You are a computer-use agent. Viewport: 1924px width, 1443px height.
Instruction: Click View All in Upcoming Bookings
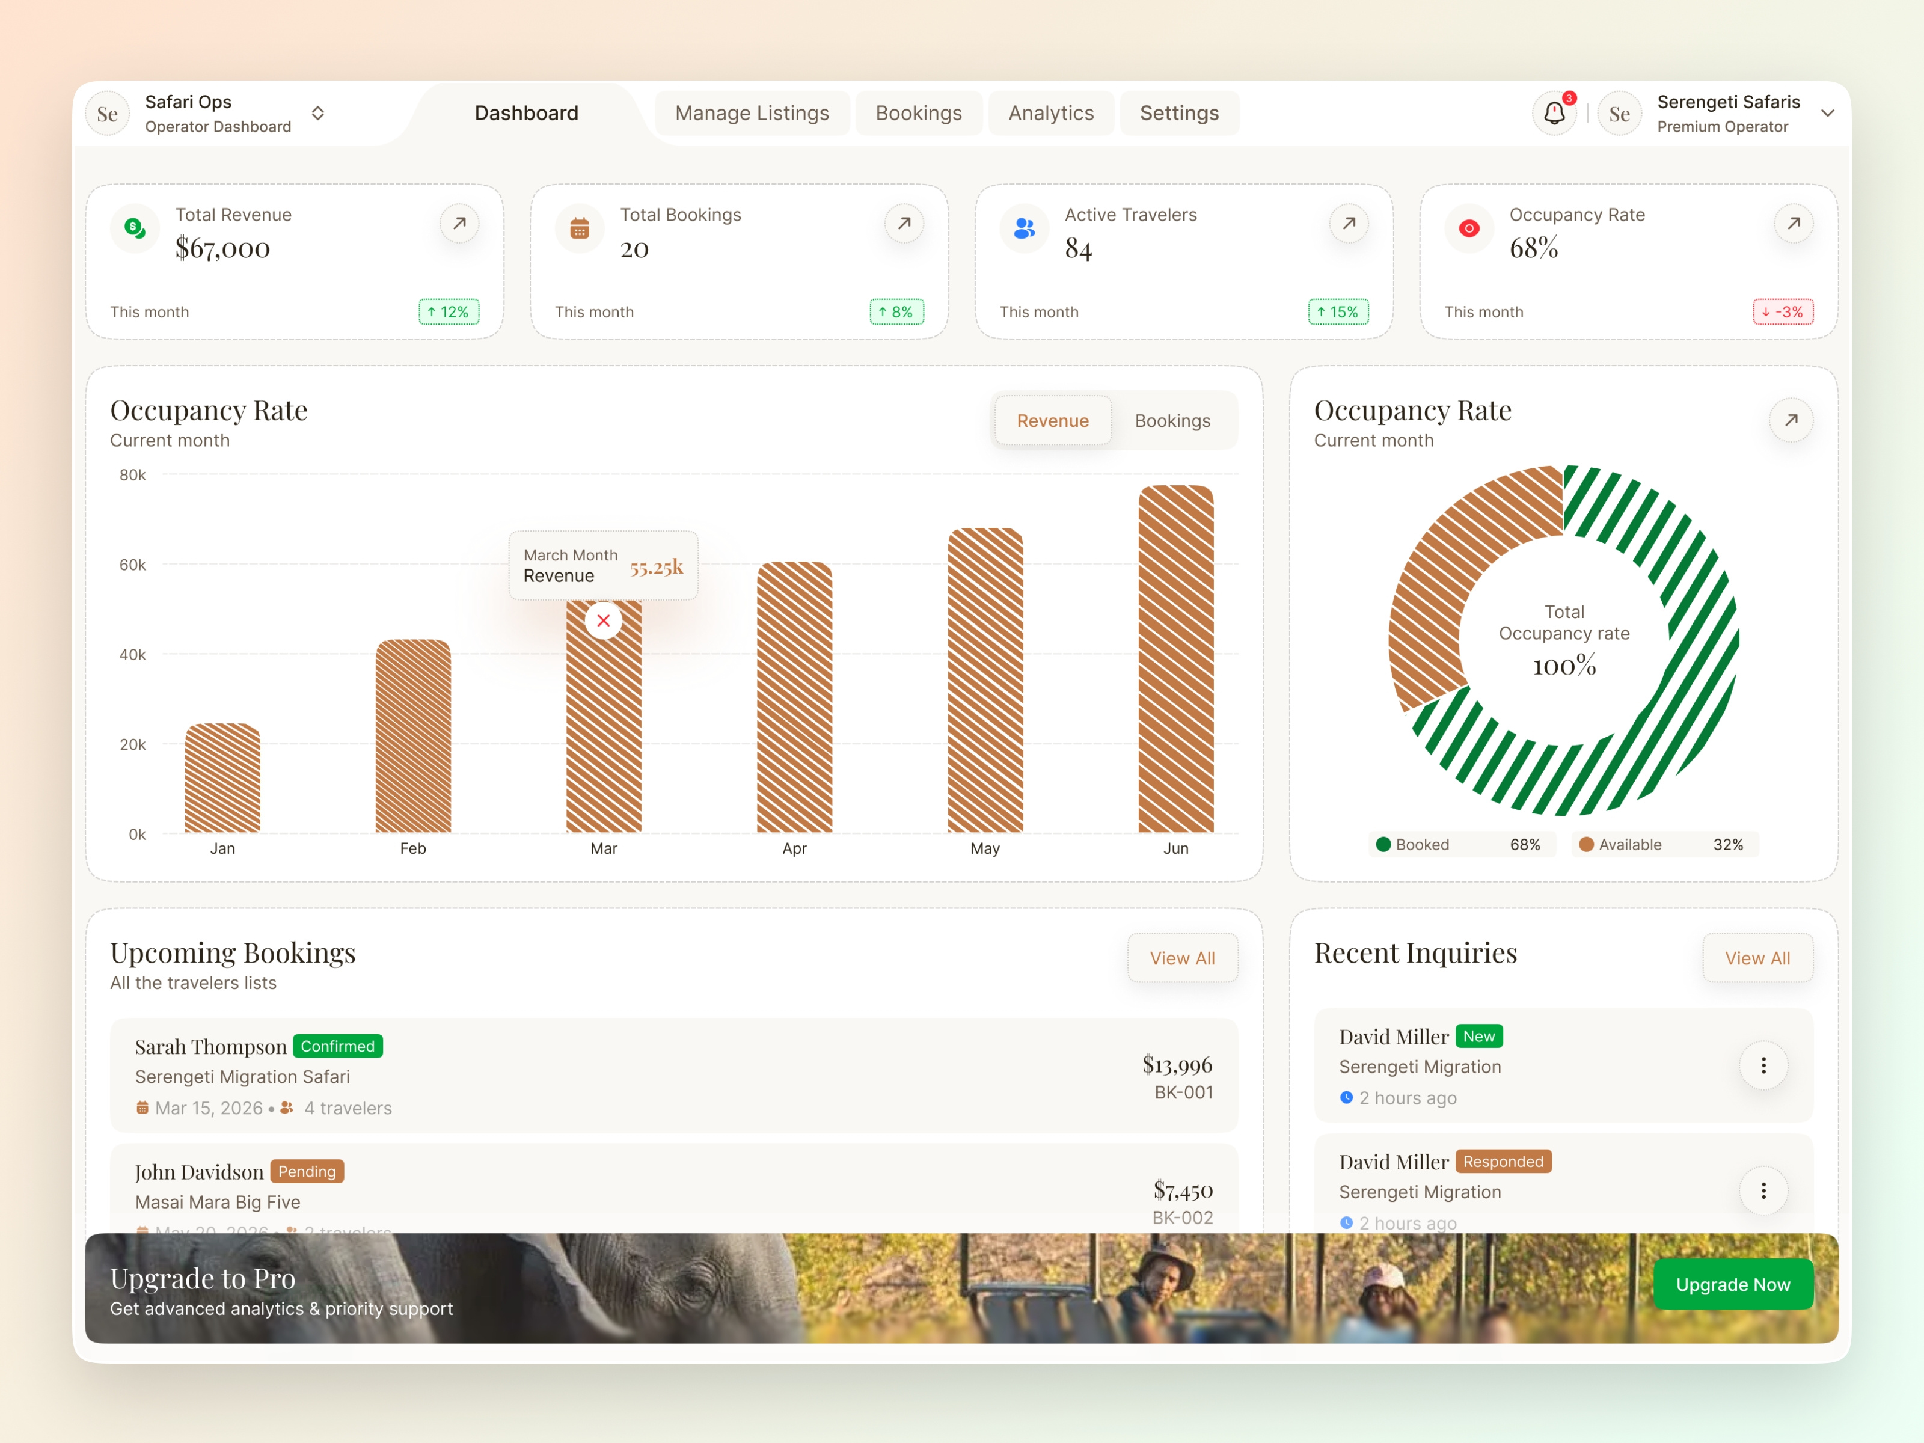1182,958
